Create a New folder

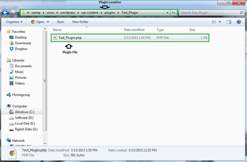80,22
